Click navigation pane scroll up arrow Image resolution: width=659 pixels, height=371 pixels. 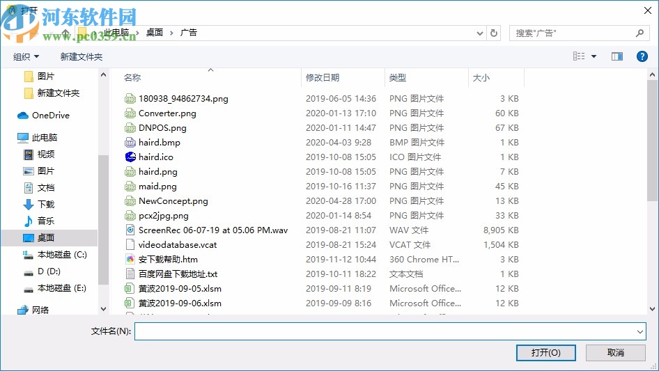coord(103,74)
